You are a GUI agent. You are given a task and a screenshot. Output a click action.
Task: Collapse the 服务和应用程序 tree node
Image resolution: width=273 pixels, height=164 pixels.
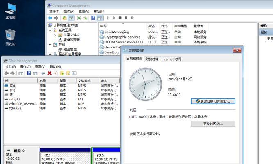click(50, 54)
